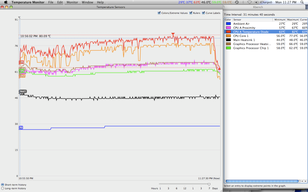Sort by the Maximum column header

(293, 19)
